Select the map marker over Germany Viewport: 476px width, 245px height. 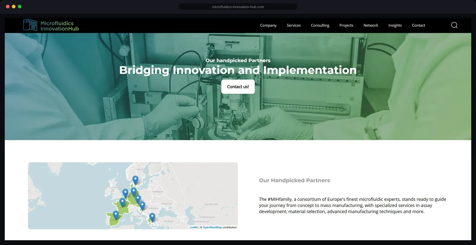point(134,192)
